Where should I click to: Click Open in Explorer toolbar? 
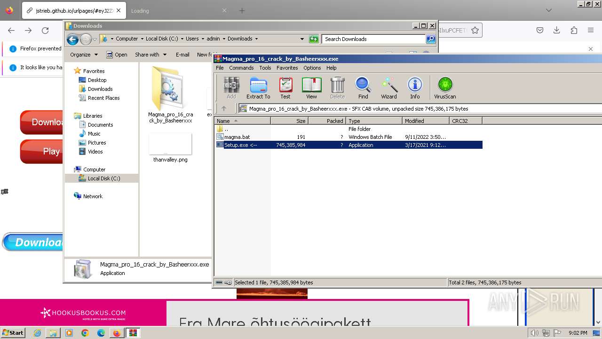click(x=117, y=55)
